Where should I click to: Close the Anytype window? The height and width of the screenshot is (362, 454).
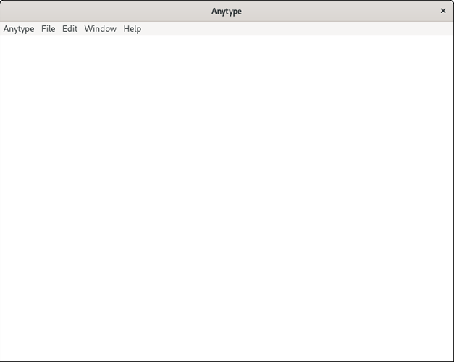point(443,11)
